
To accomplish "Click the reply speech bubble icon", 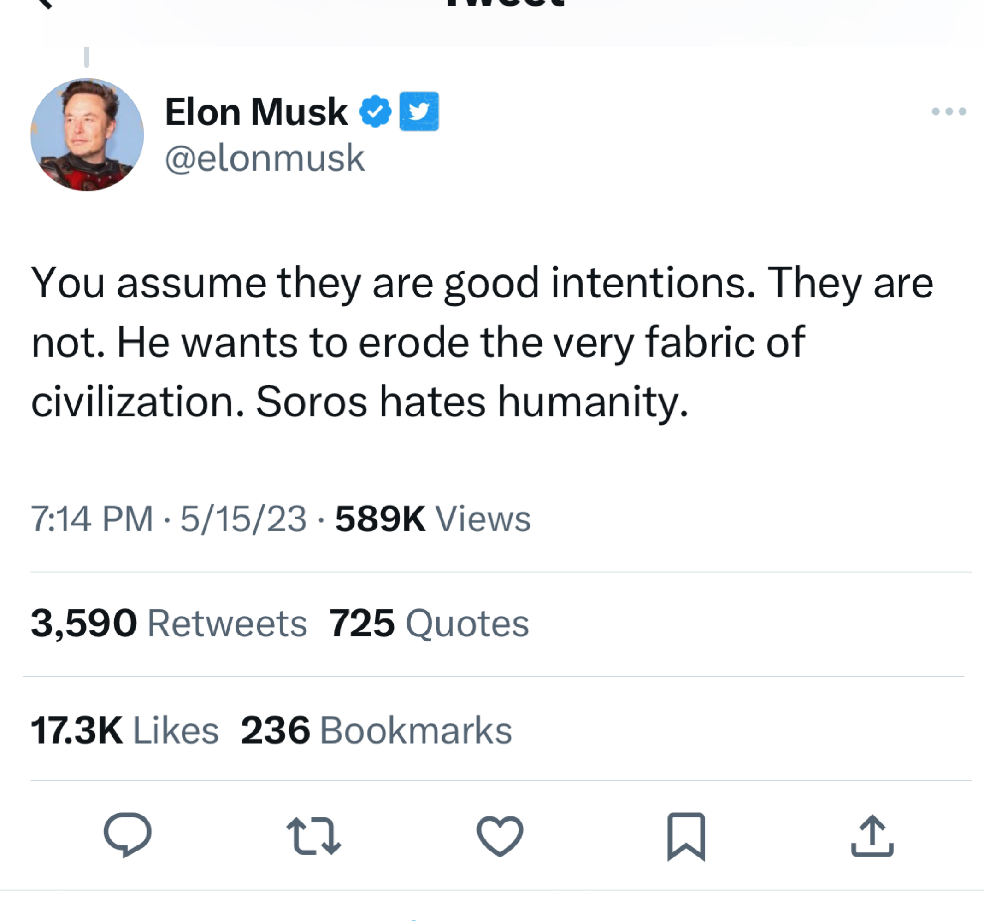I will (x=127, y=834).
